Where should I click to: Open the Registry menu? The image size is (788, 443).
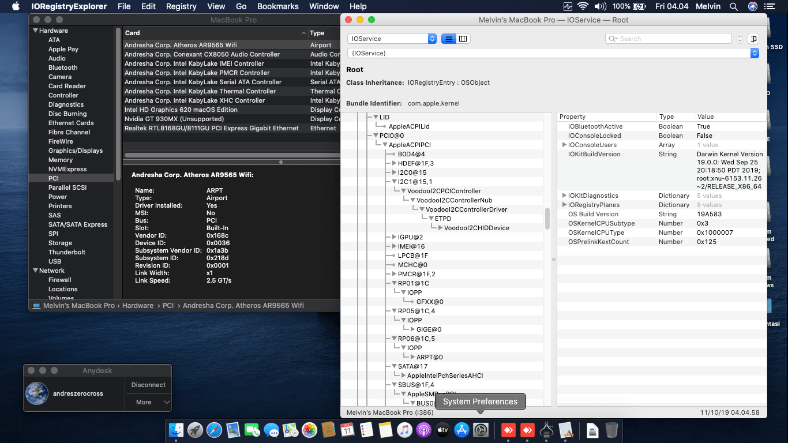point(181,6)
